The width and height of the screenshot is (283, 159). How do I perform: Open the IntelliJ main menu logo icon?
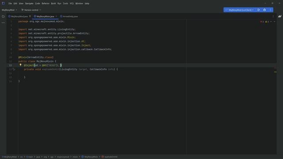[3, 3]
